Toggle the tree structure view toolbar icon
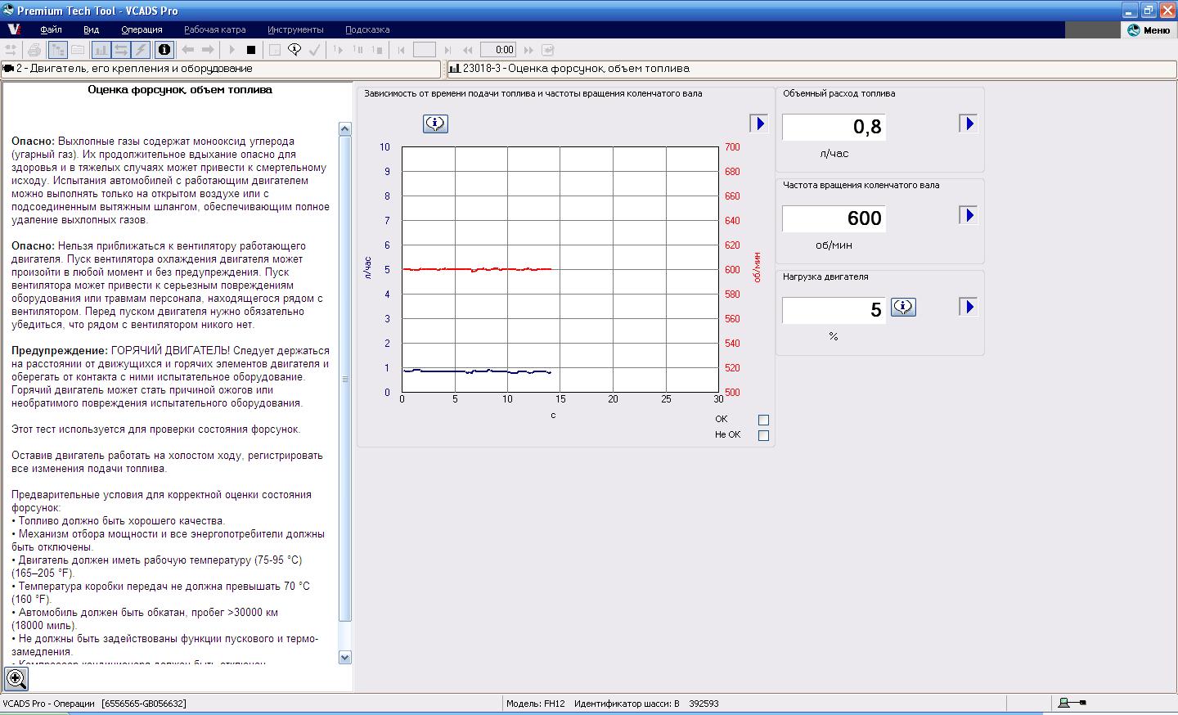Viewport: 1178px width, 715px height. [x=57, y=50]
